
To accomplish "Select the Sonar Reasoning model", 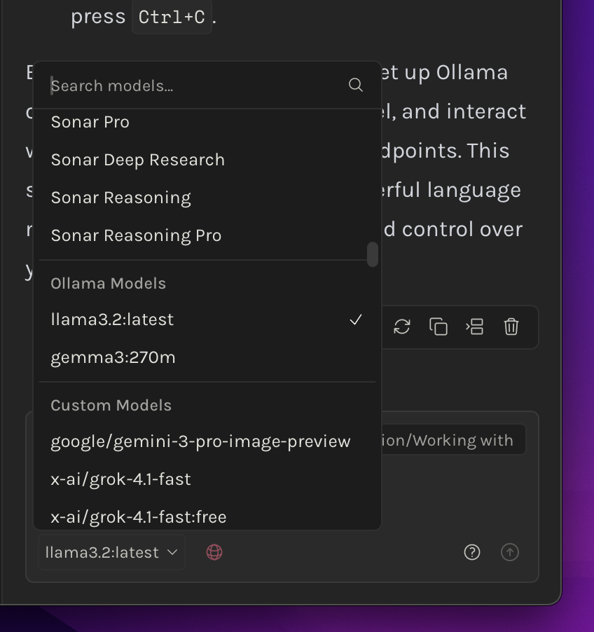I will point(121,198).
